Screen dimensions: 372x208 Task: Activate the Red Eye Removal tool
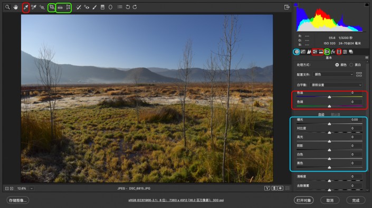click(87, 7)
